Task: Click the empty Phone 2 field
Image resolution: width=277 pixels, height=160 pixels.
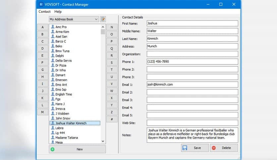Action: point(193,69)
